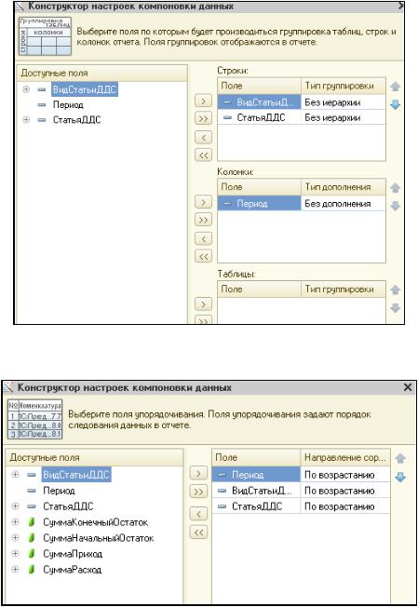Move Строки row up with arrow icon

coord(395,87)
